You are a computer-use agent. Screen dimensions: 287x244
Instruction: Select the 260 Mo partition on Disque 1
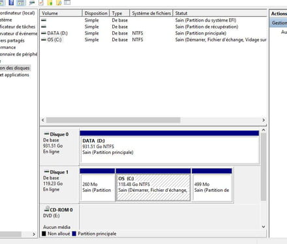[97, 185]
